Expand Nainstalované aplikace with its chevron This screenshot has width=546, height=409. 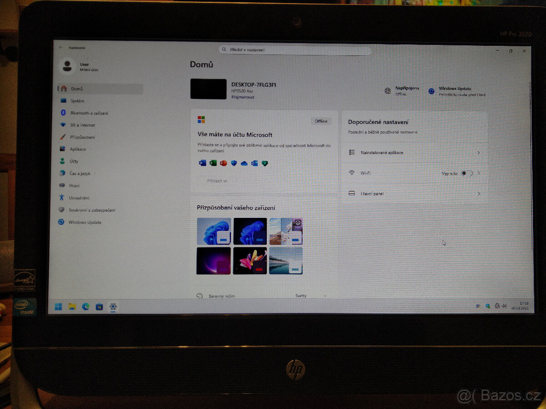478,153
